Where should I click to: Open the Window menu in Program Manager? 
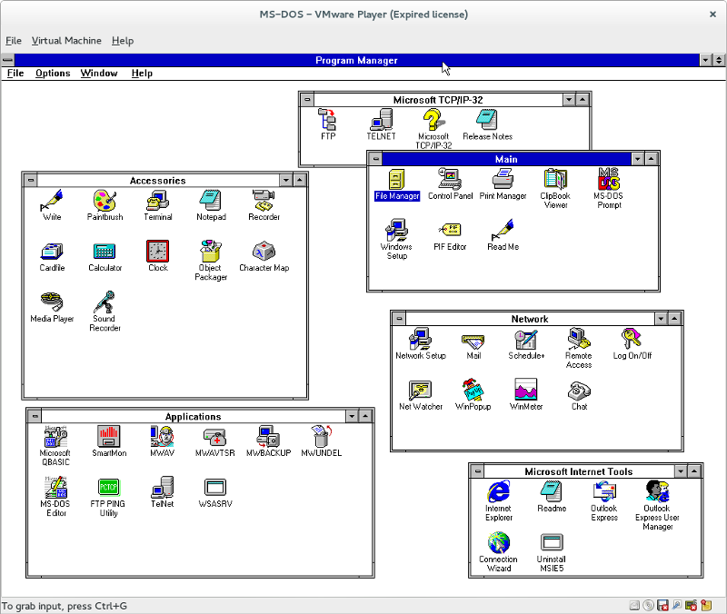98,74
